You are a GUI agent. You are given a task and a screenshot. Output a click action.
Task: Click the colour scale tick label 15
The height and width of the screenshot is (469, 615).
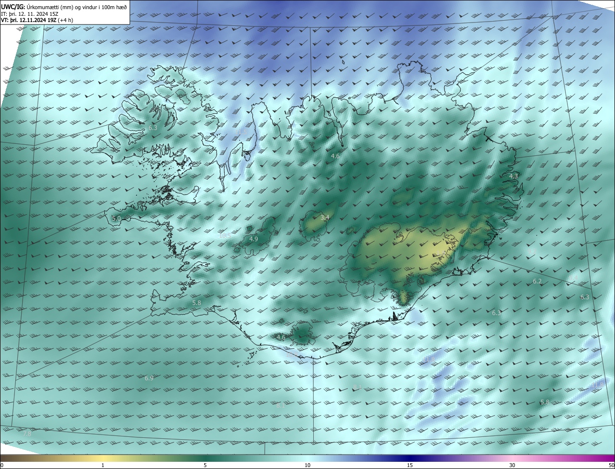click(410, 466)
